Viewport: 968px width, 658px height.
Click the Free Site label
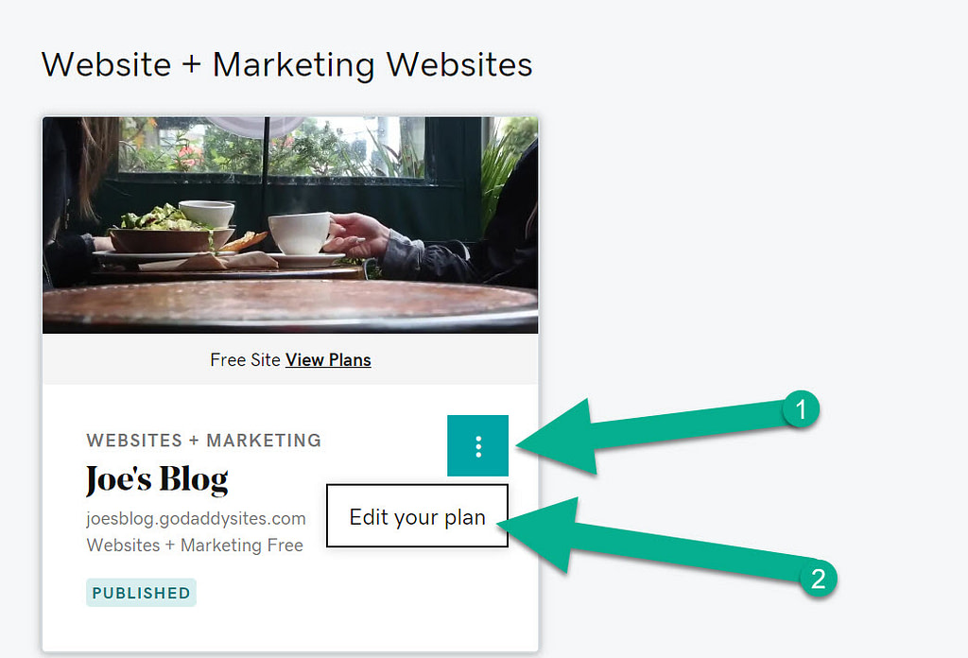click(244, 360)
